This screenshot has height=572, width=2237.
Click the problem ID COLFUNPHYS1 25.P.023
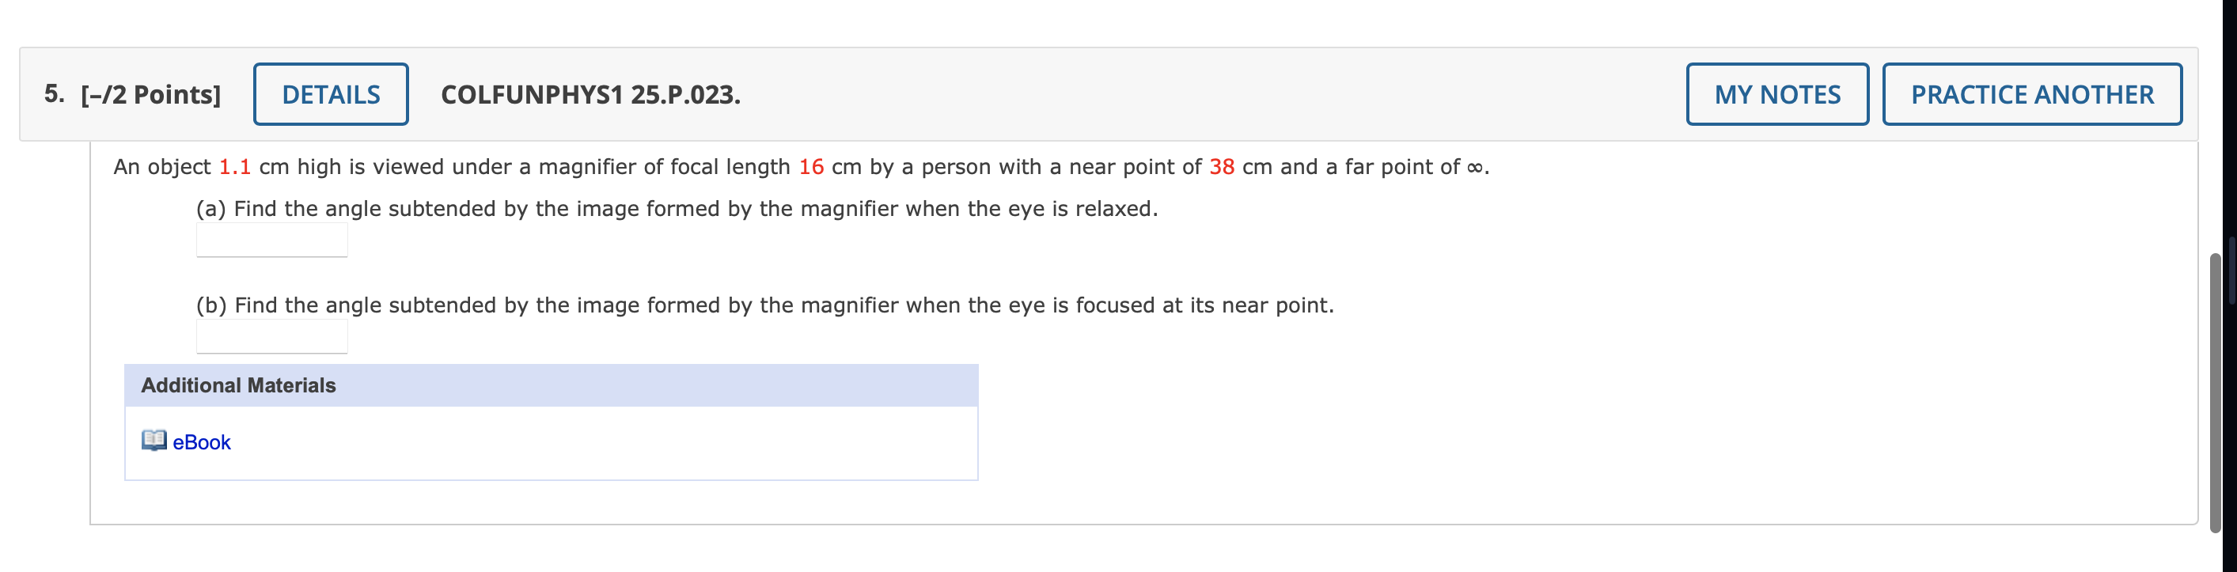(x=590, y=93)
